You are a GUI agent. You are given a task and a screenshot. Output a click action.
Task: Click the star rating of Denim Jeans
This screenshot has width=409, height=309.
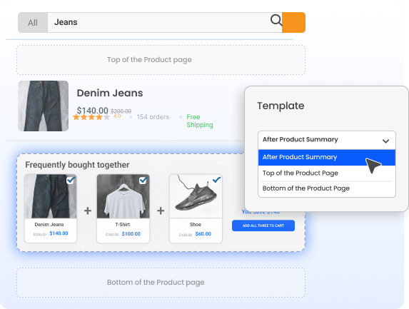(x=91, y=117)
